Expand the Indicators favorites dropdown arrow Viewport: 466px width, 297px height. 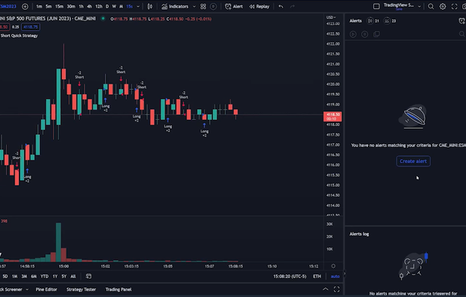194,6
